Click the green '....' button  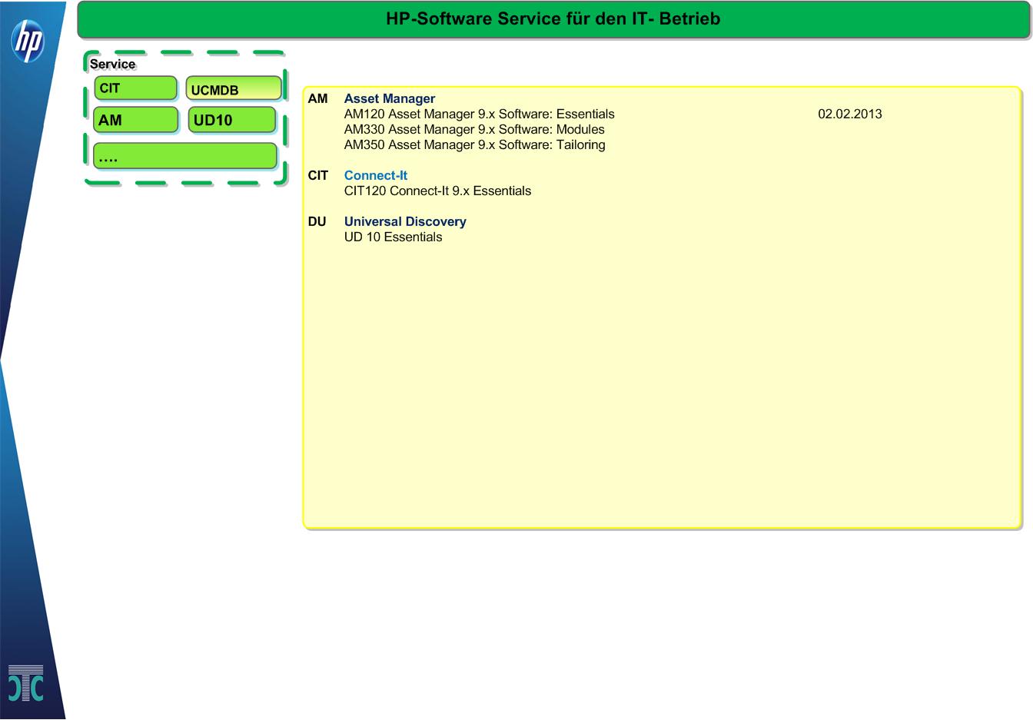(x=184, y=156)
